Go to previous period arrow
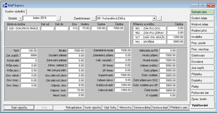217x113 pixels. (20, 18)
